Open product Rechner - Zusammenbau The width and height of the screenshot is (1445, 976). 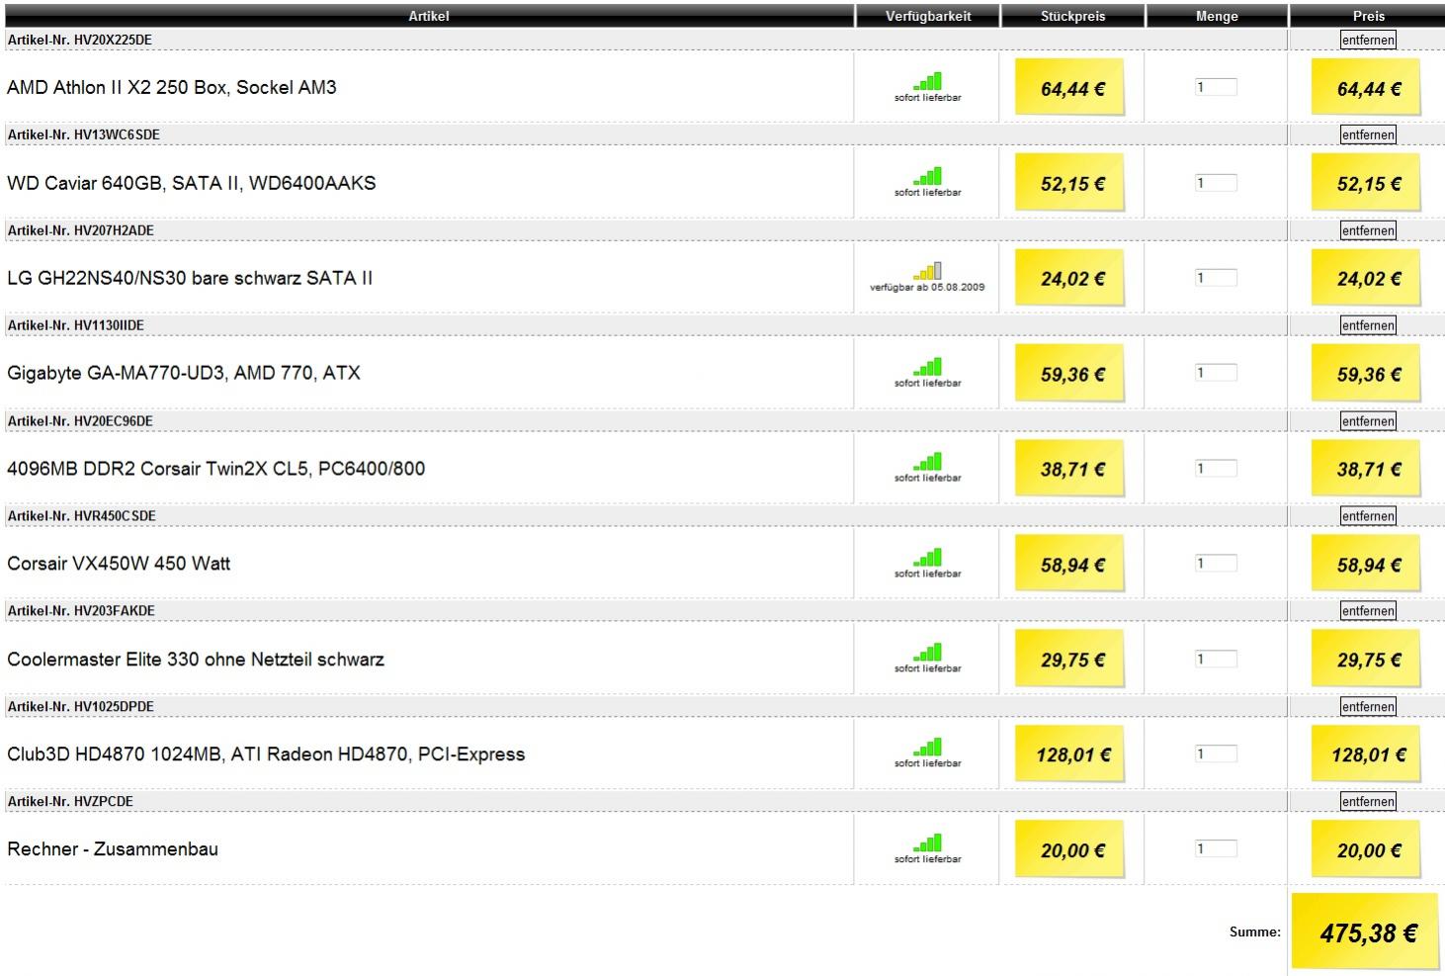pos(113,849)
